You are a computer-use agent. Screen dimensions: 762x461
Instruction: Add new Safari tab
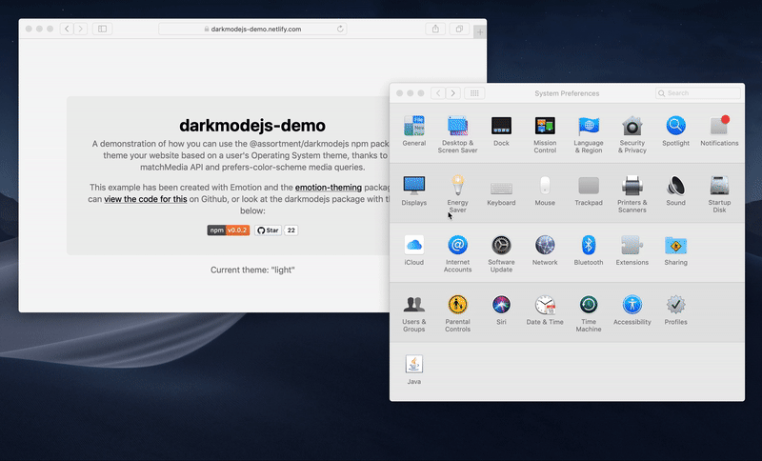(x=480, y=32)
